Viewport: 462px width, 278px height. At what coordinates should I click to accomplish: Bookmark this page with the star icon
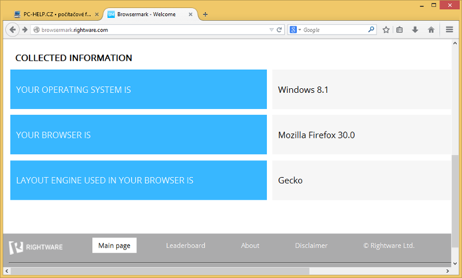point(386,29)
